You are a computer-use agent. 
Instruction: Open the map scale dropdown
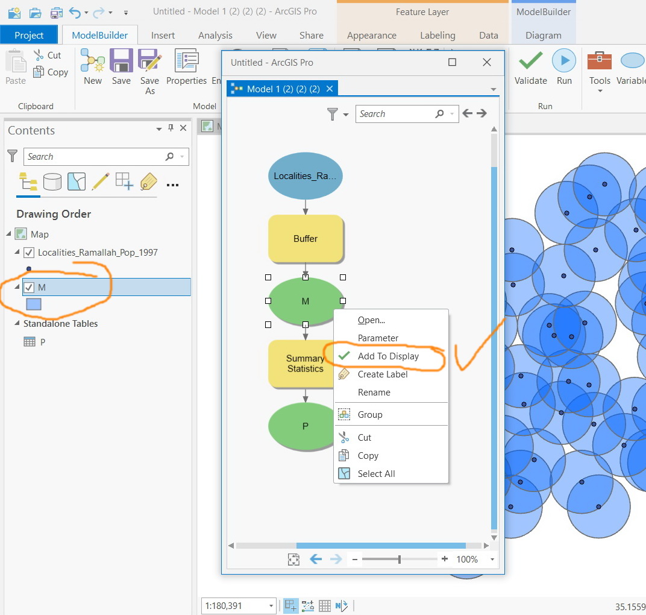click(271, 605)
